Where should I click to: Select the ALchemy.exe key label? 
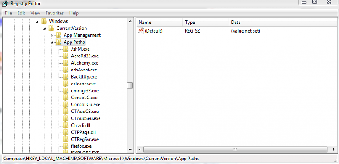pos(85,63)
